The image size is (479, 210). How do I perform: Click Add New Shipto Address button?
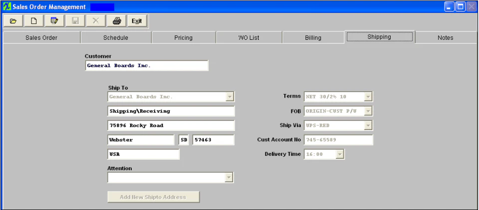tap(153, 197)
